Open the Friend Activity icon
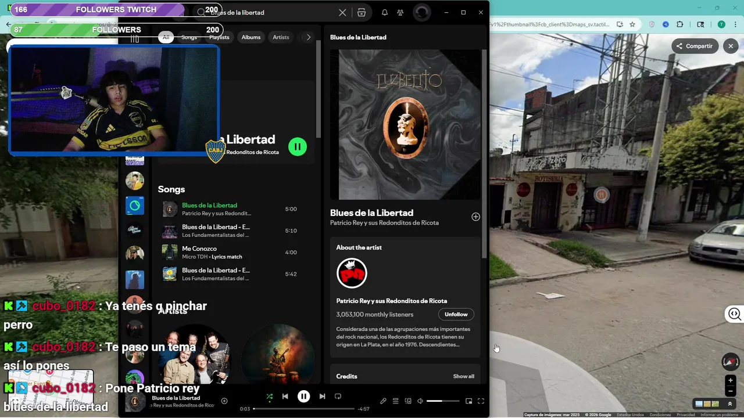The image size is (744, 418). 400,13
